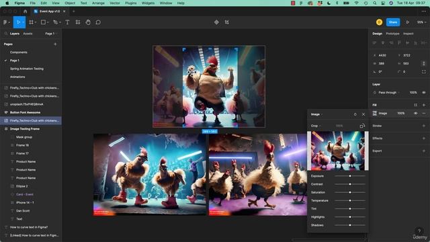
Task: Click the Shadows slider handle
Action: (350, 225)
